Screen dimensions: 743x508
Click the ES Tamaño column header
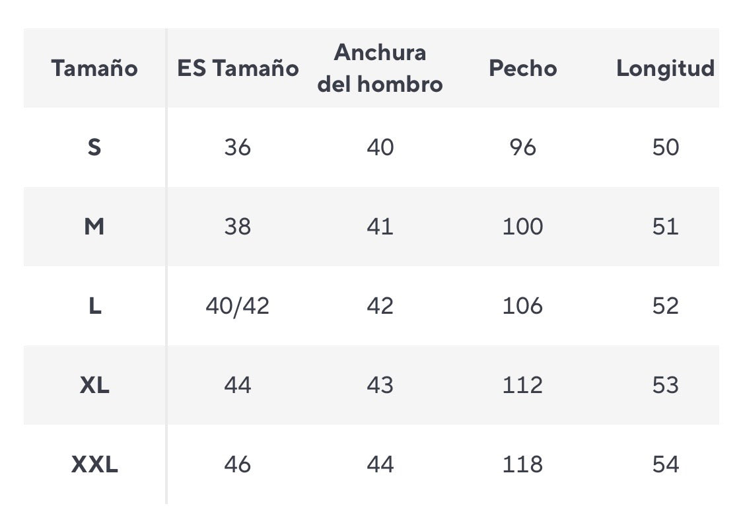coord(238,68)
